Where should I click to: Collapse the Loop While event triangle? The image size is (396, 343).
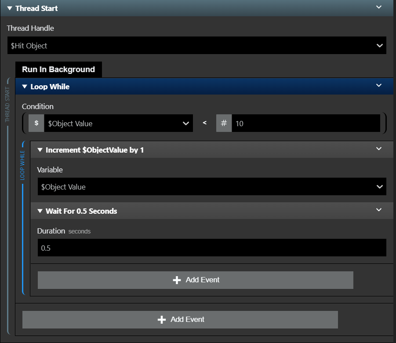(25, 87)
